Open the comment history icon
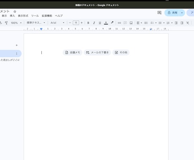The image size is (194, 160). [x=159, y=13]
